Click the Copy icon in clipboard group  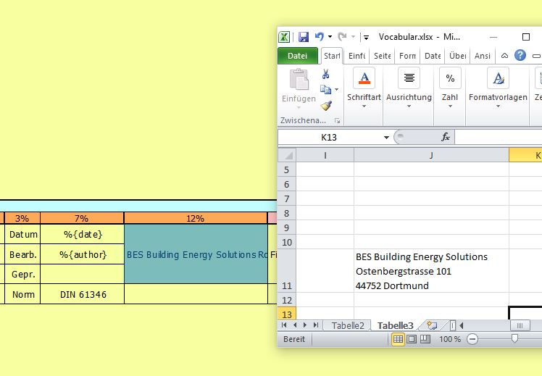coord(326,90)
